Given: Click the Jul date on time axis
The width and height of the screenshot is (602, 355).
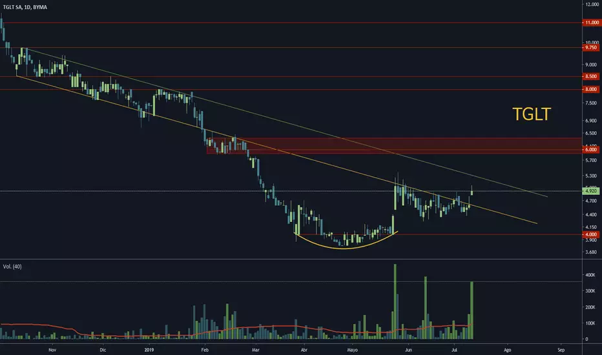Looking at the screenshot, I should (x=454, y=350).
